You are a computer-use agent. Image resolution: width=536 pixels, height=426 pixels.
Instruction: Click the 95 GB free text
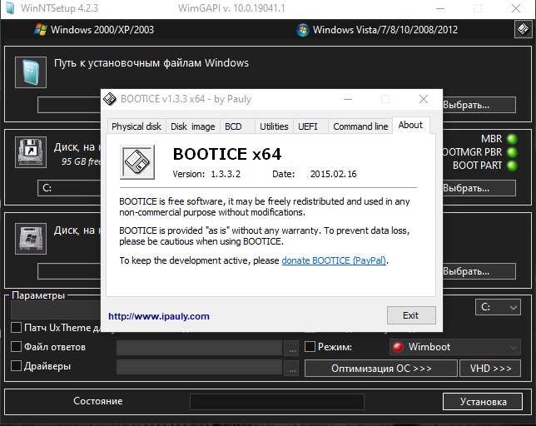tap(82, 161)
